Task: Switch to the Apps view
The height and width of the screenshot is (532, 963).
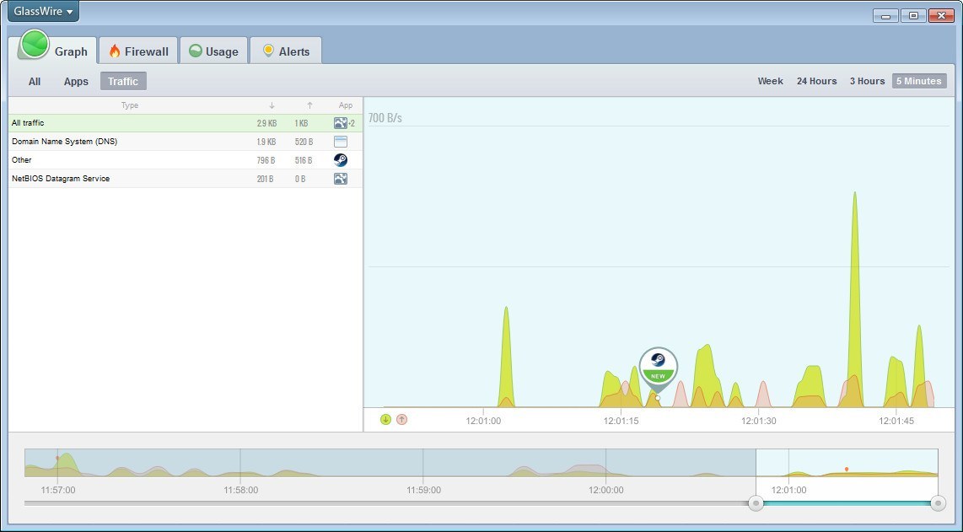Action: [x=75, y=81]
